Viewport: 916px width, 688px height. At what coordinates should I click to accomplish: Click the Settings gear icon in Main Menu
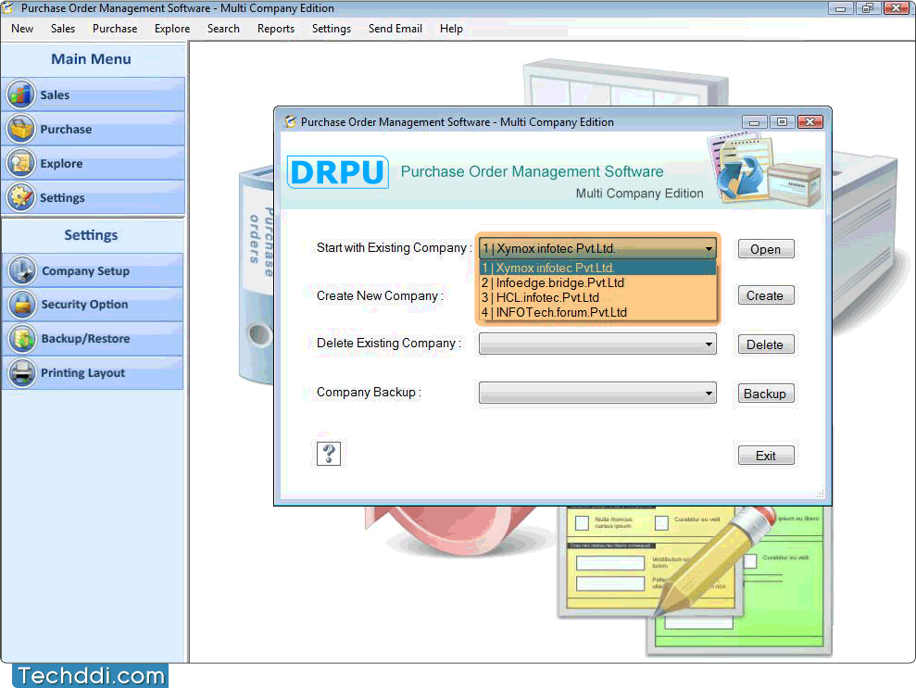21,197
